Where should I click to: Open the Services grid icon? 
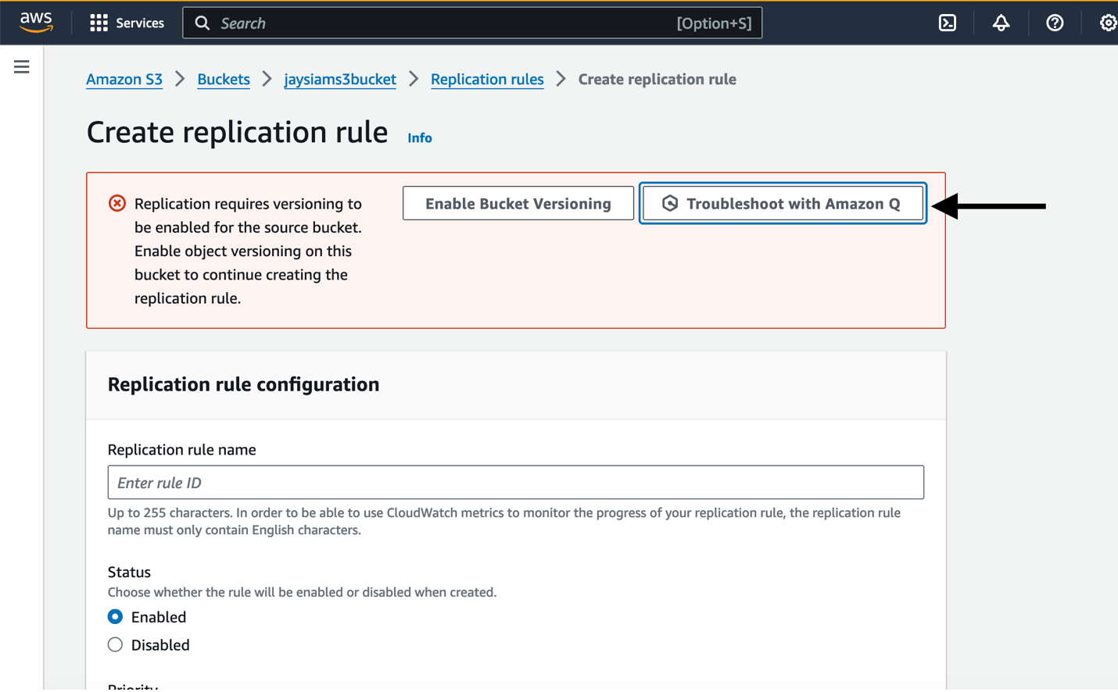pos(99,22)
